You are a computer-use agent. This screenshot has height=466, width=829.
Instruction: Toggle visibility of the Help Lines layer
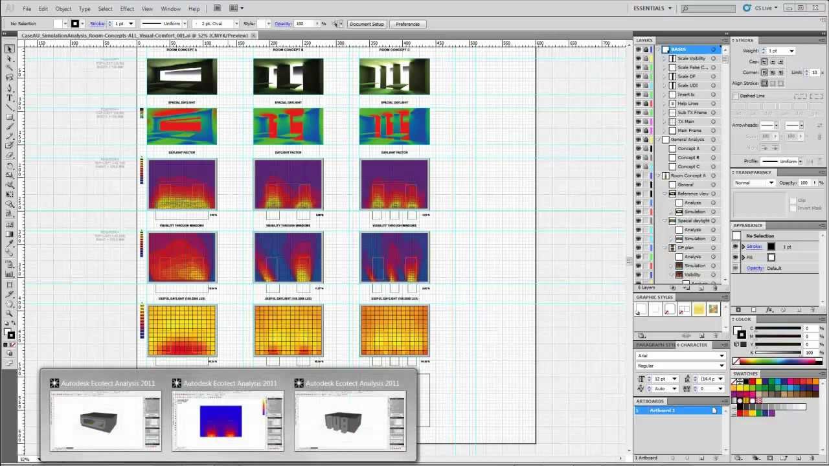click(638, 104)
